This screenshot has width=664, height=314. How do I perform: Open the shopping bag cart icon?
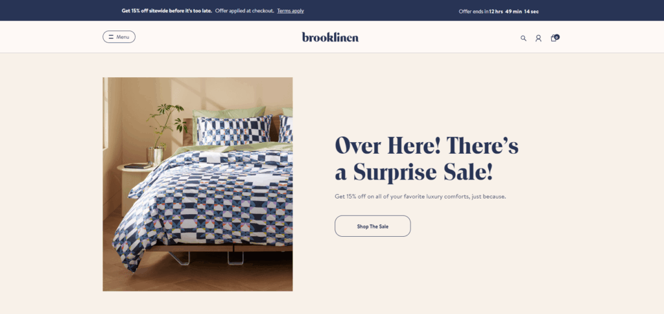click(553, 38)
